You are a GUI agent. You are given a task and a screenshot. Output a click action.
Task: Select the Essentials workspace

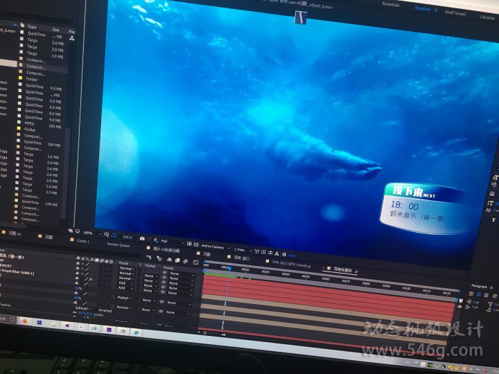tap(390, 4)
